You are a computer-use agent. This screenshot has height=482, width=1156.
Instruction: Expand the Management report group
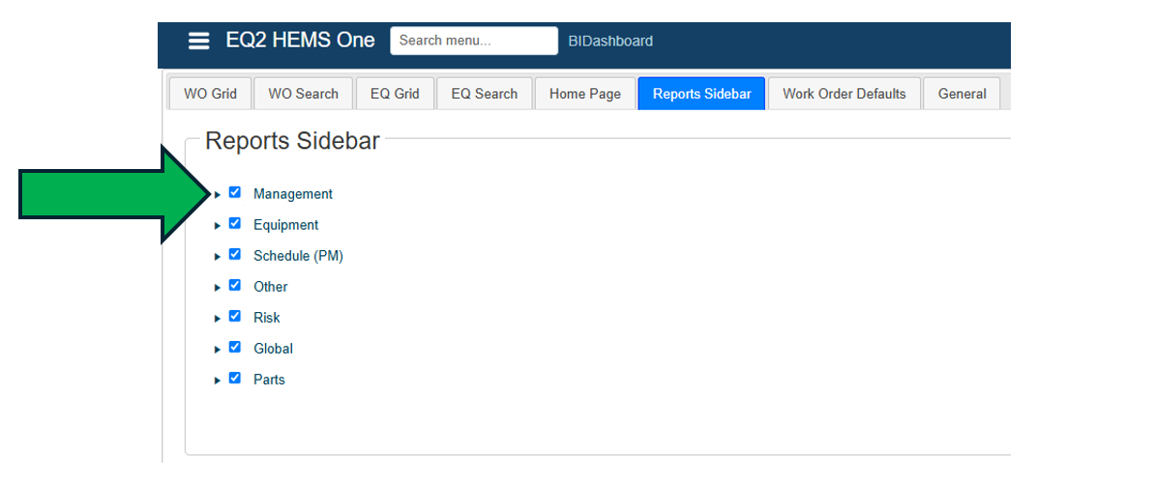218,194
